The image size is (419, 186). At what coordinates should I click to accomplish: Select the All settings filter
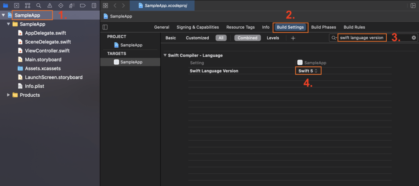click(221, 38)
